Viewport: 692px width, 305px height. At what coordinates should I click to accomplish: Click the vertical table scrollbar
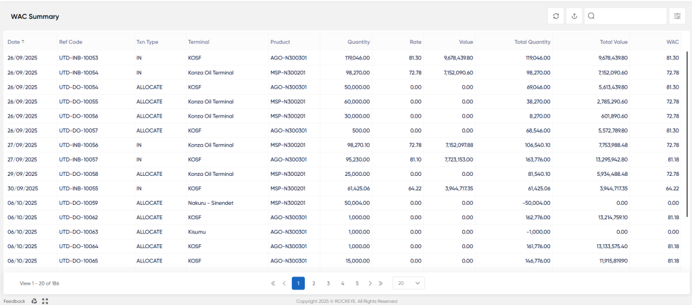click(x=687, y=134)
